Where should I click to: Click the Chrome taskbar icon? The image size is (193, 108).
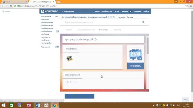point(55,105)
